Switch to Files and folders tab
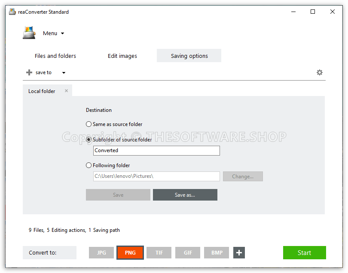 click(x=55, y=56)
